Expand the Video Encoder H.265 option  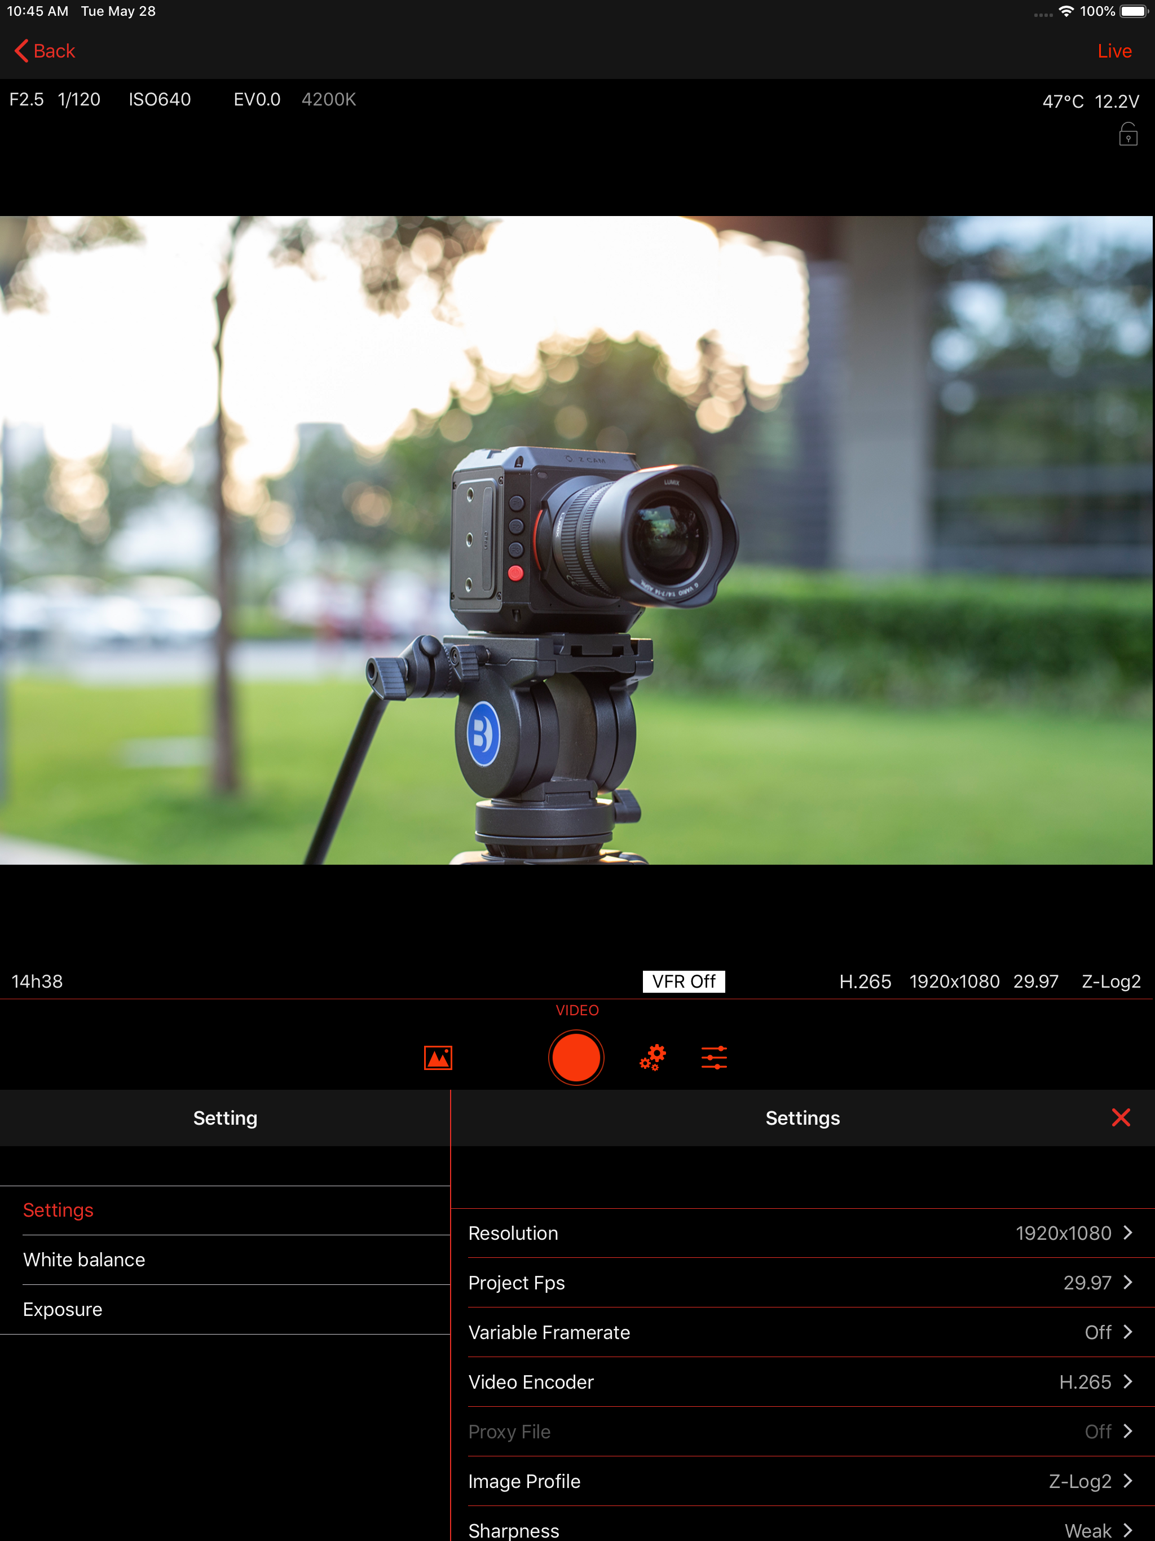pyautogui.click(x=801, y=1381)
